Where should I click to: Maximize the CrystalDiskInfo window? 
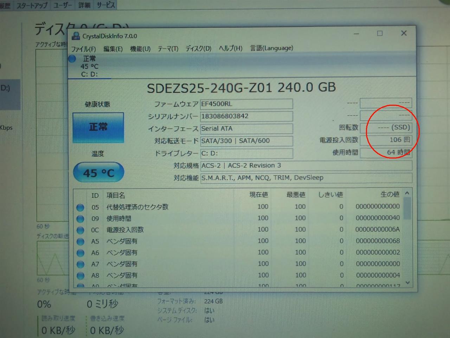point(380,33)
